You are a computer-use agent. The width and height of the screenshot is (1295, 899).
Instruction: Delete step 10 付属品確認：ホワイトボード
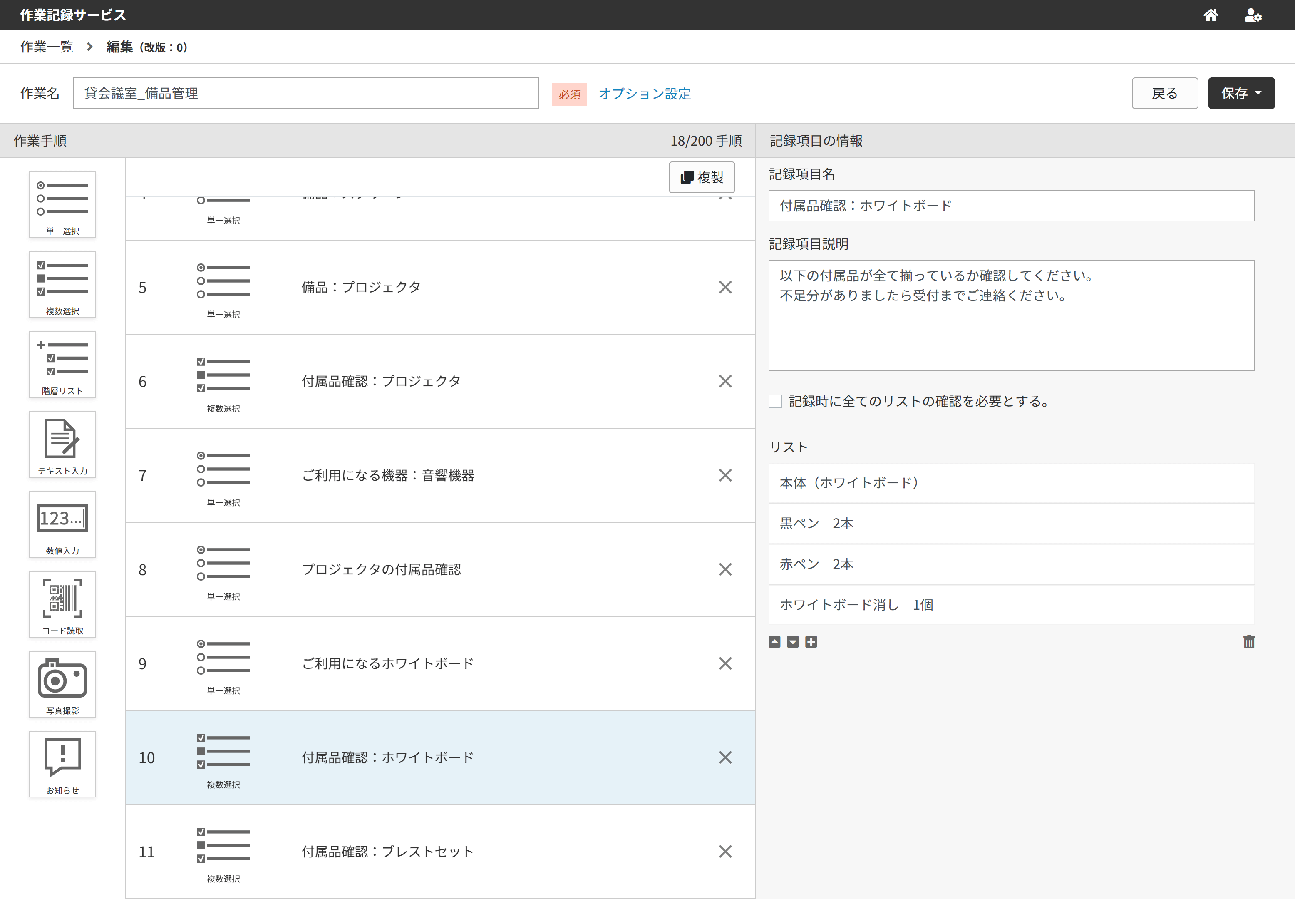[x=725, y=757]
